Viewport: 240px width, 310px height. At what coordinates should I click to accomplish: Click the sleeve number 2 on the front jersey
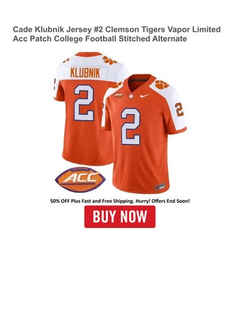coord(179,109)
